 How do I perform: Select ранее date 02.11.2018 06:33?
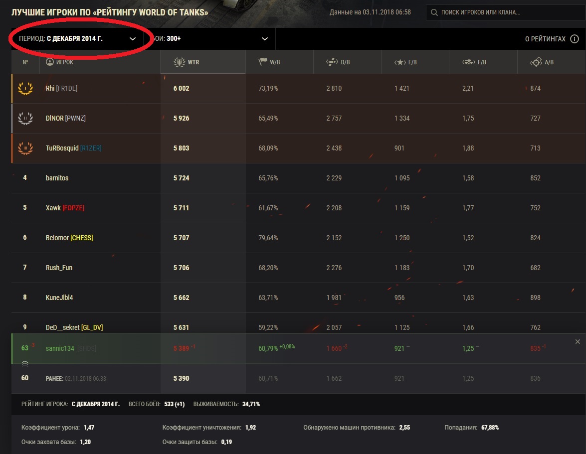[x=86, y=379]
